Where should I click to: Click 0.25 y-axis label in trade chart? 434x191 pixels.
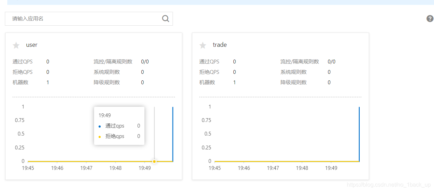206,148
